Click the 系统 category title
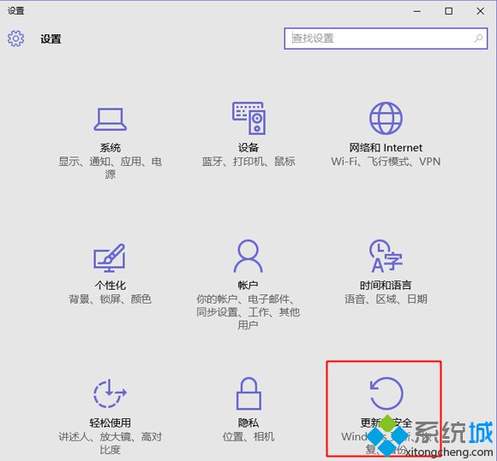Viewport: 497px width, 461px height. (110, 147)
